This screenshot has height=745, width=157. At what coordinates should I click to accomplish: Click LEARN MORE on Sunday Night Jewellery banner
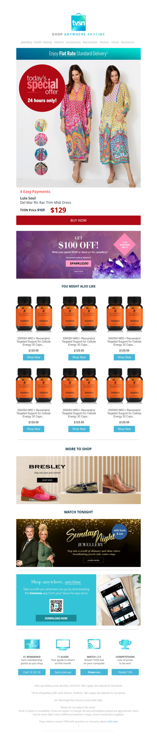(x=93, y=560)
